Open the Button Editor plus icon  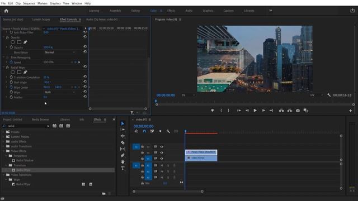[x=351, y=111]
